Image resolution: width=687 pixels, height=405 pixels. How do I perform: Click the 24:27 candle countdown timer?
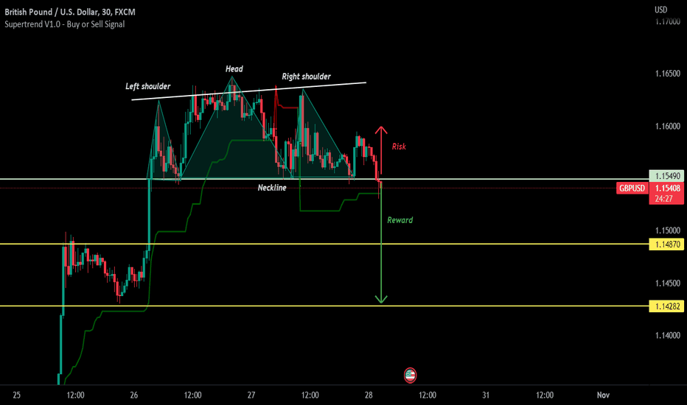(663, 199)
